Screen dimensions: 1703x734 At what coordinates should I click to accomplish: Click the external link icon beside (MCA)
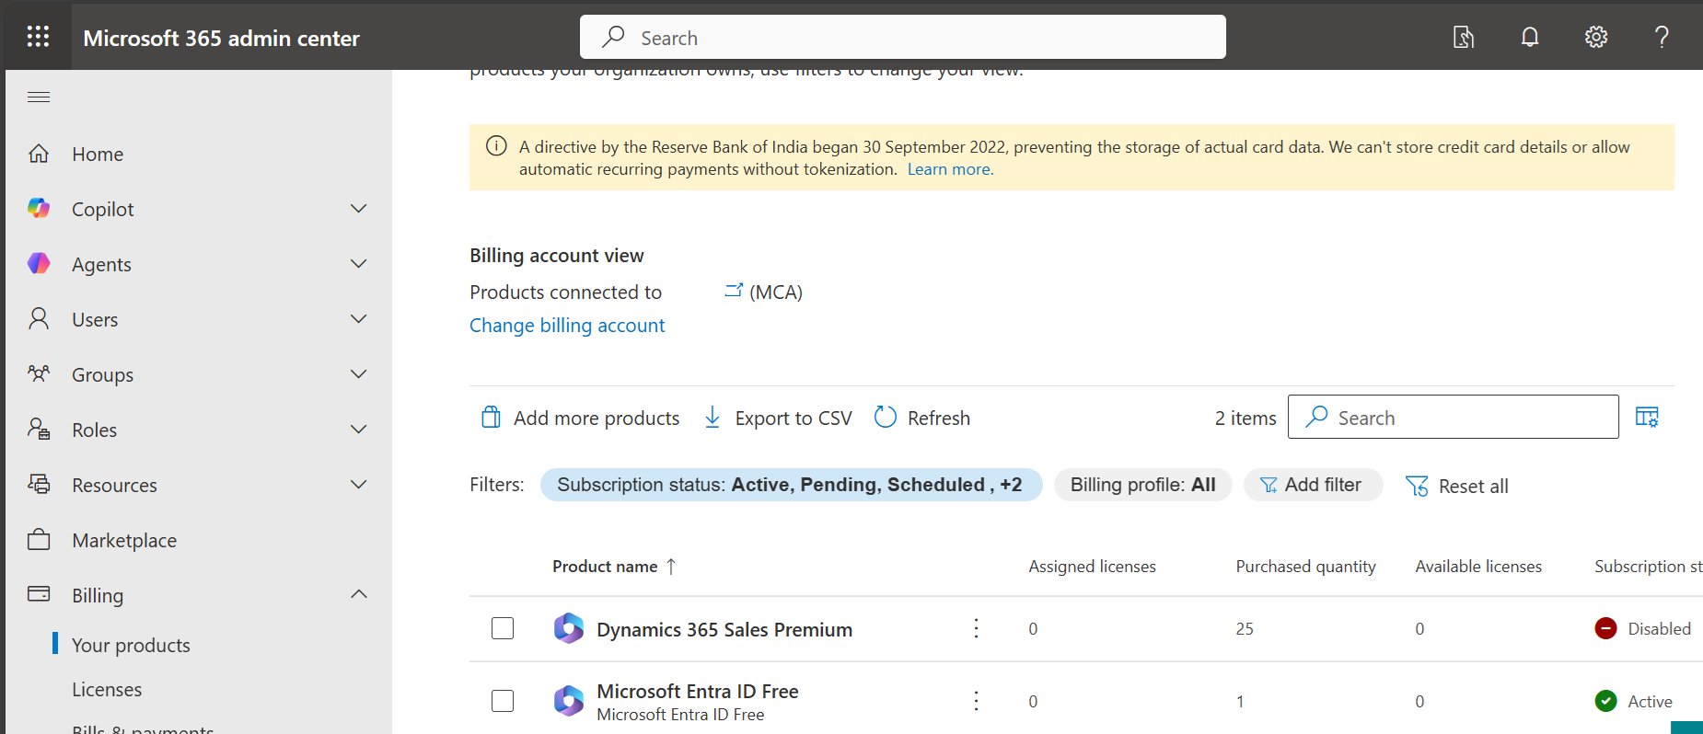[733, 291]
